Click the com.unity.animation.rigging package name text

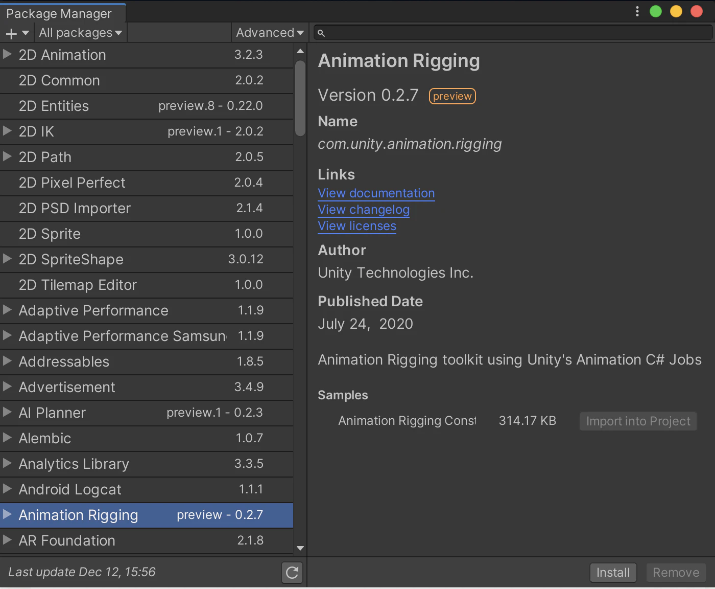coord(410,144)
